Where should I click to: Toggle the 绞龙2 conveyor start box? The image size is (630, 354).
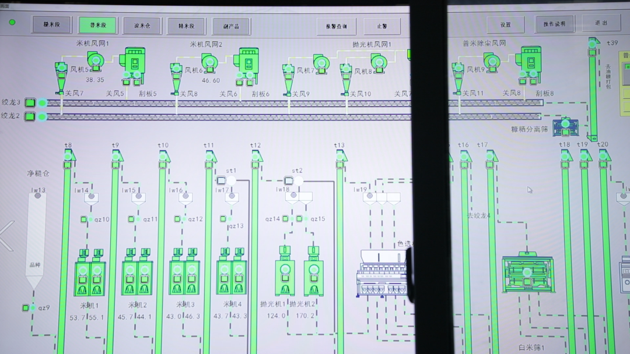click(30, 116)
